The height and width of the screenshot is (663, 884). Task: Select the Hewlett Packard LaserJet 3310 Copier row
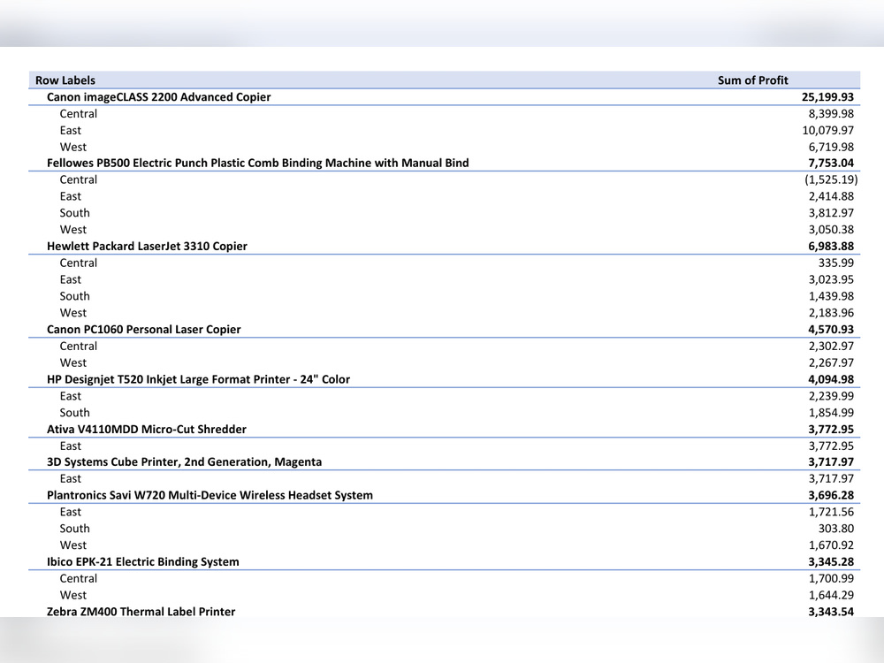coord(445,247)
